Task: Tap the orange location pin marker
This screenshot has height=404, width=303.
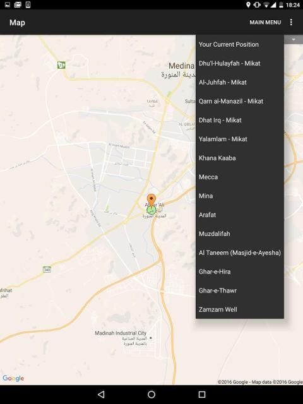Action: (151, 200)
